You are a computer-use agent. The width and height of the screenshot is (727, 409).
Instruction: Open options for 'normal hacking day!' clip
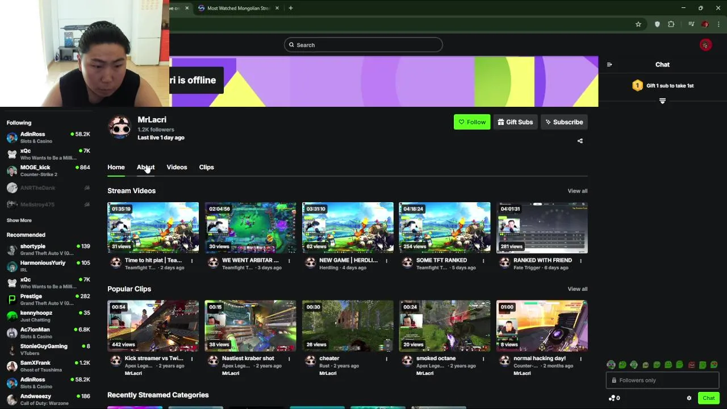(x=580, y=359)
